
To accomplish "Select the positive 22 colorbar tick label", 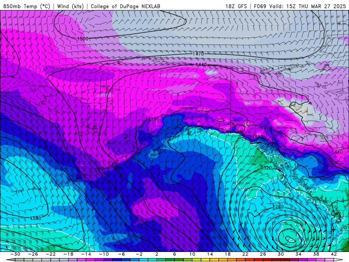I will 245,254.
